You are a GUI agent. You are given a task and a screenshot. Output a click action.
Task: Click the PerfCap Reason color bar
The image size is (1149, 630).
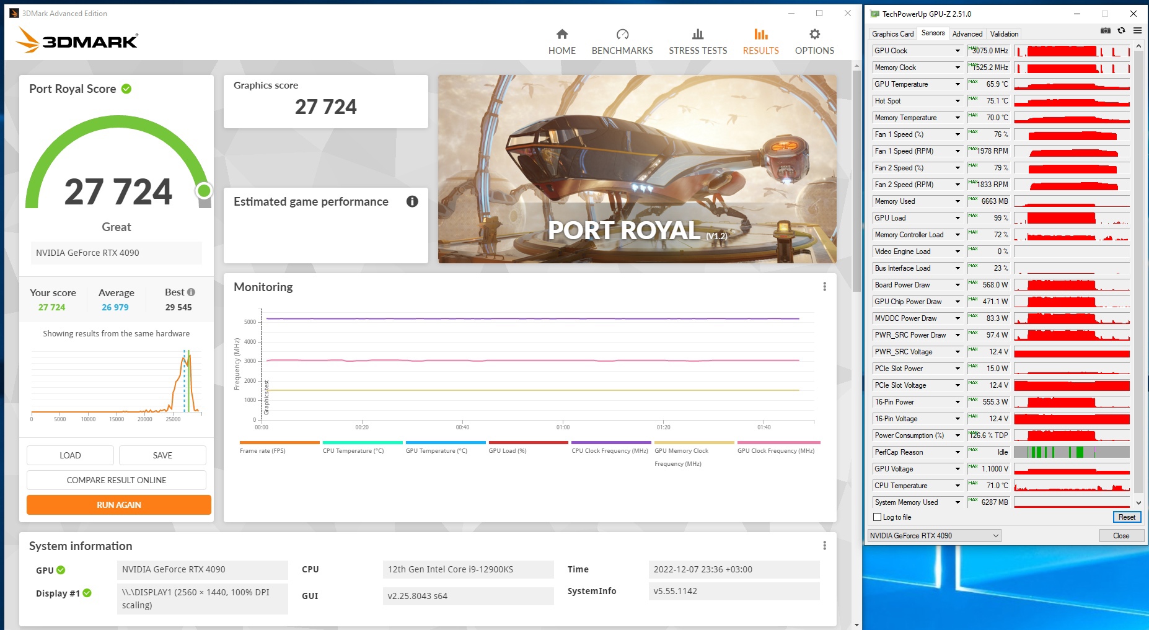1072,452
